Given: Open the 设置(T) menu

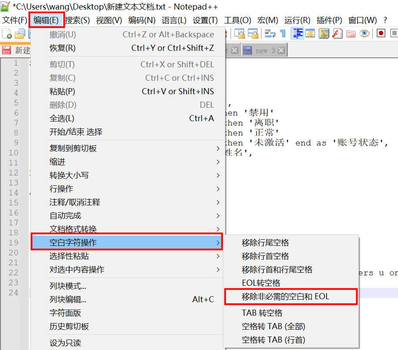Looking at the screenshot, I should click(205, 20).
